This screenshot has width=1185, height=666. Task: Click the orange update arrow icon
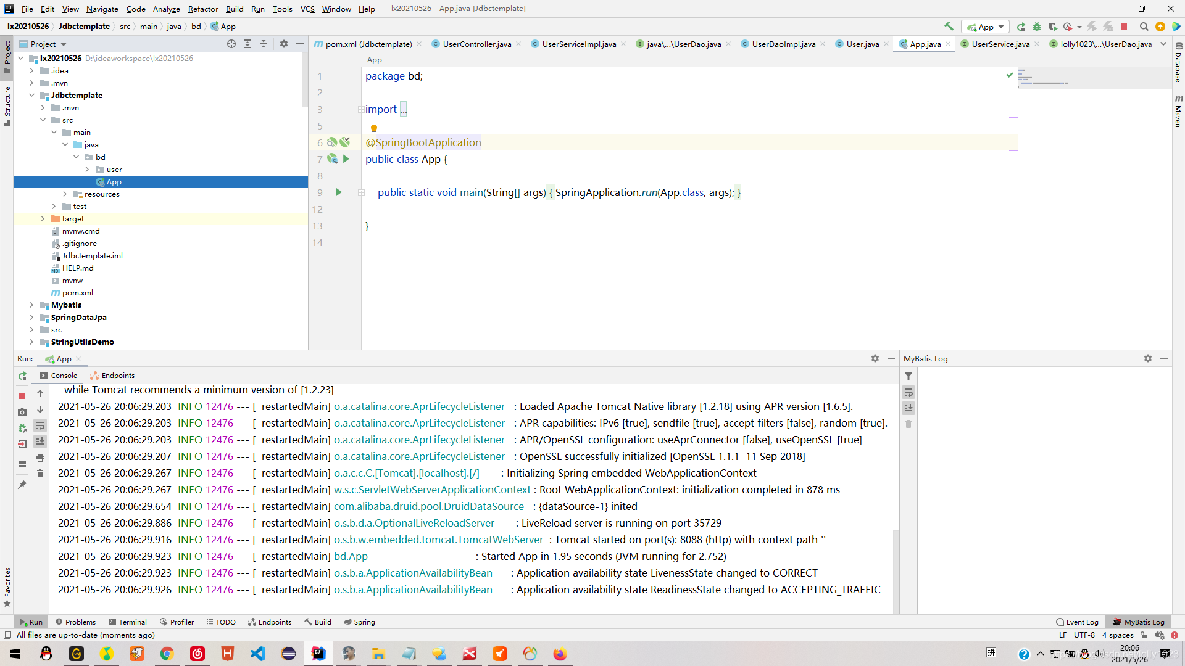[1160, 27]
